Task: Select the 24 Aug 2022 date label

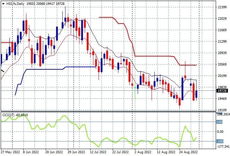Action: pyautogui.click(x=189, y=152)
